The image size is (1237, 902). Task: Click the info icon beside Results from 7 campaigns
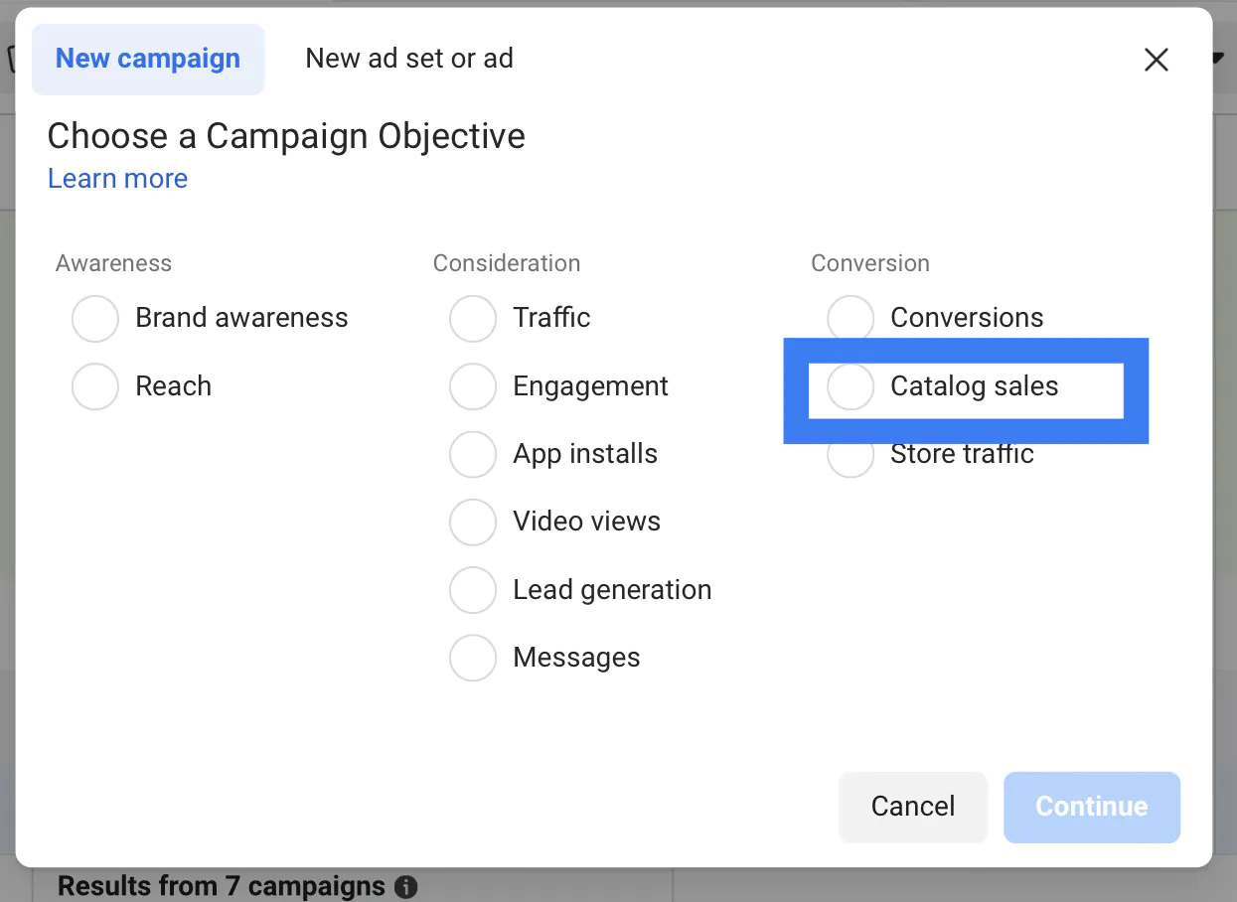pos(405,886)
